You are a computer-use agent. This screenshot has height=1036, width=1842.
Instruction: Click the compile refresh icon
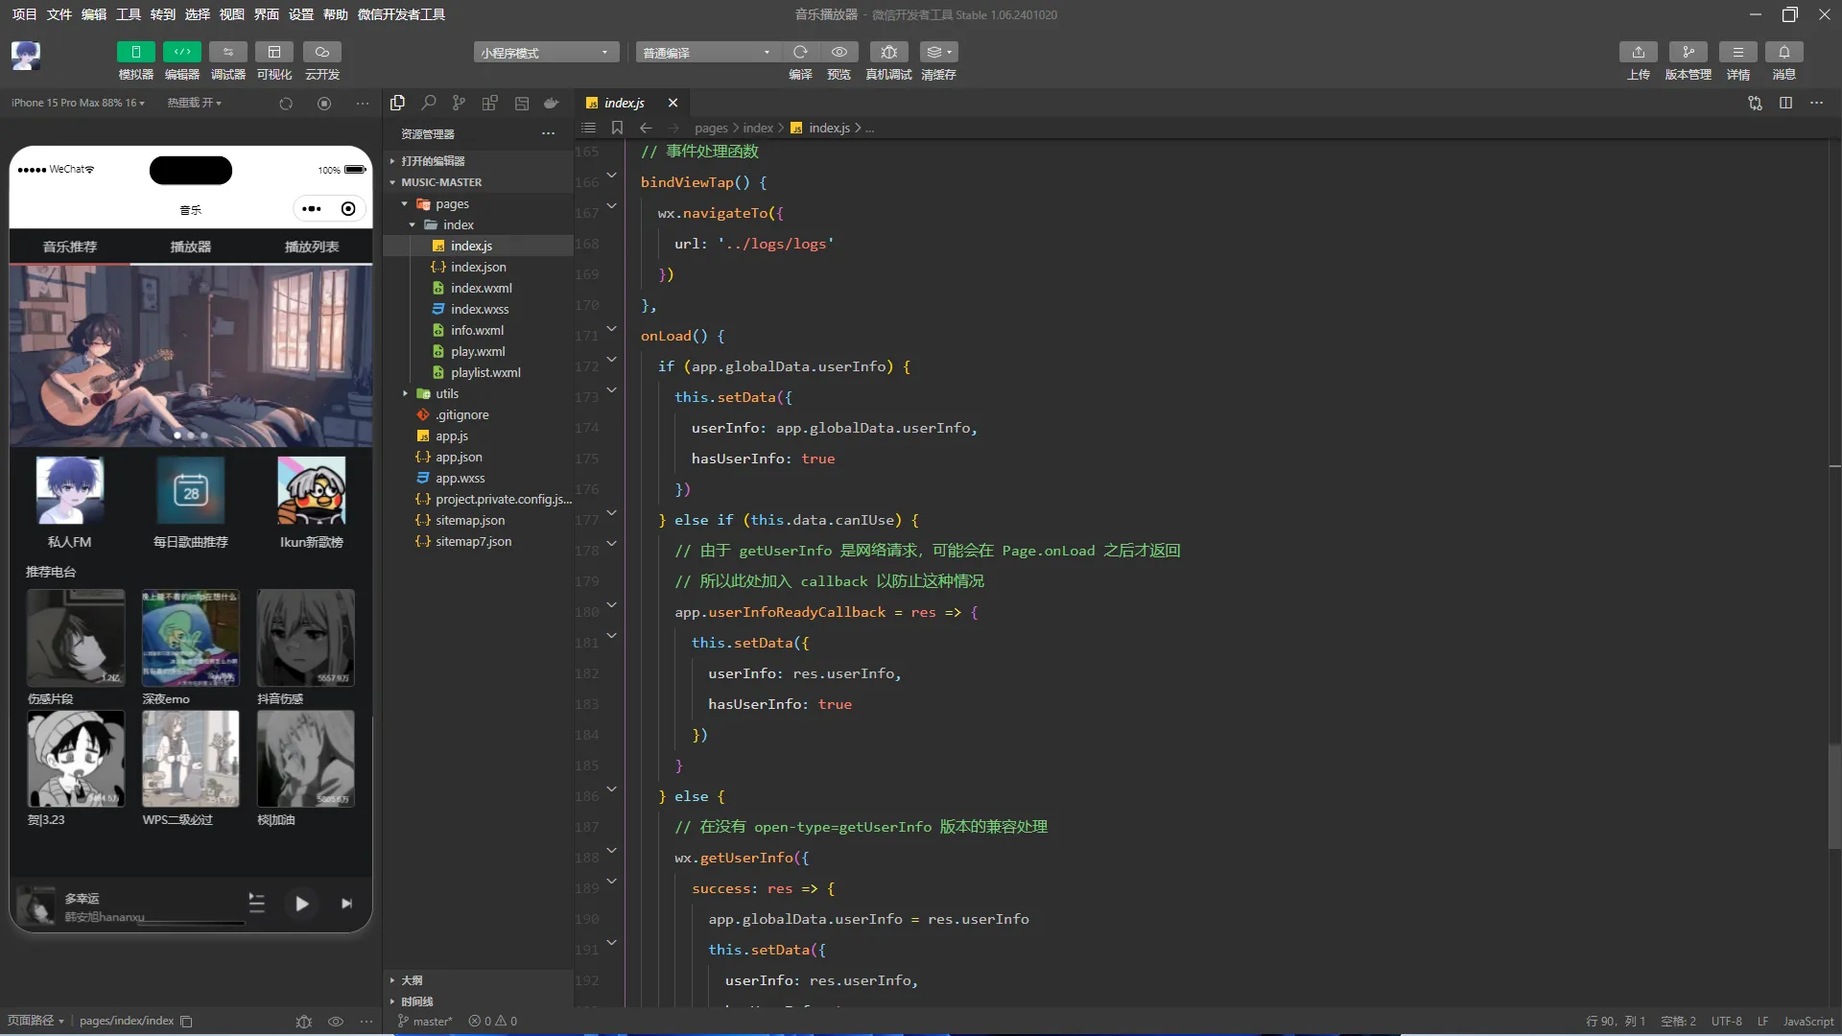(x=800, y=52)
